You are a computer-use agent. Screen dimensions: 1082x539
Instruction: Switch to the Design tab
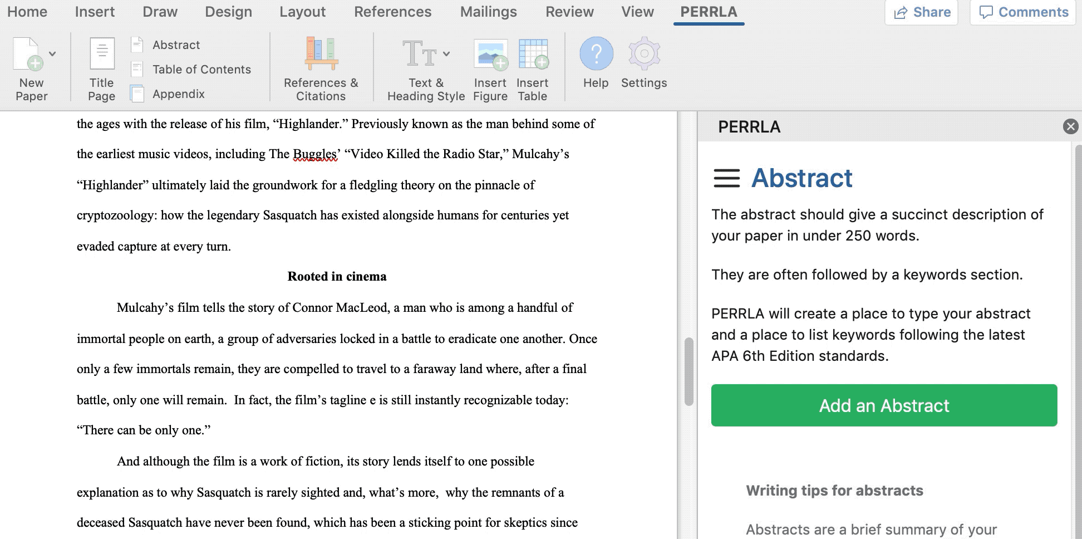click(x=228, y=12)
